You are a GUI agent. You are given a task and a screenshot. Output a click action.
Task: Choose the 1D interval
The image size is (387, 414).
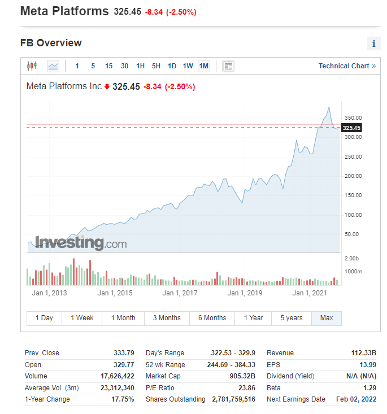pyautogui.click(x=172, y=66)
